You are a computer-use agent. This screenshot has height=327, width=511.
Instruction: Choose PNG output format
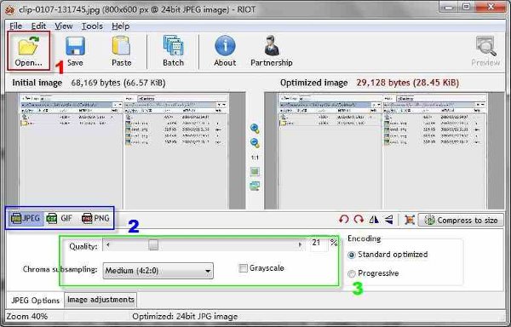coord(95,218)
